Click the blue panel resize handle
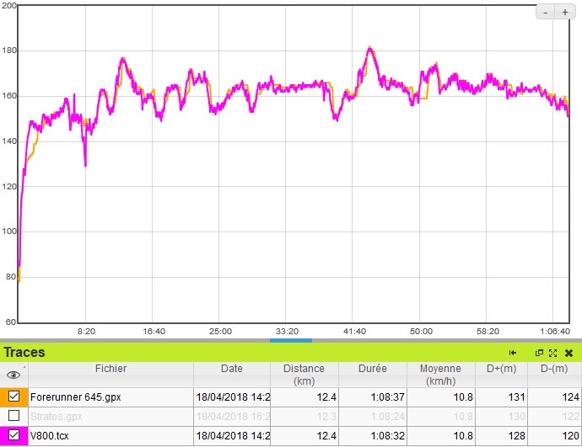 click(x=291, y=340)
